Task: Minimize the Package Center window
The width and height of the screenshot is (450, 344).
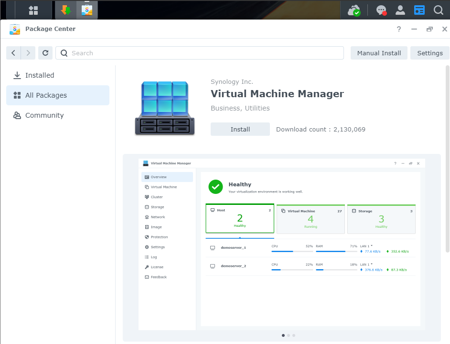Action: (414, 29)
